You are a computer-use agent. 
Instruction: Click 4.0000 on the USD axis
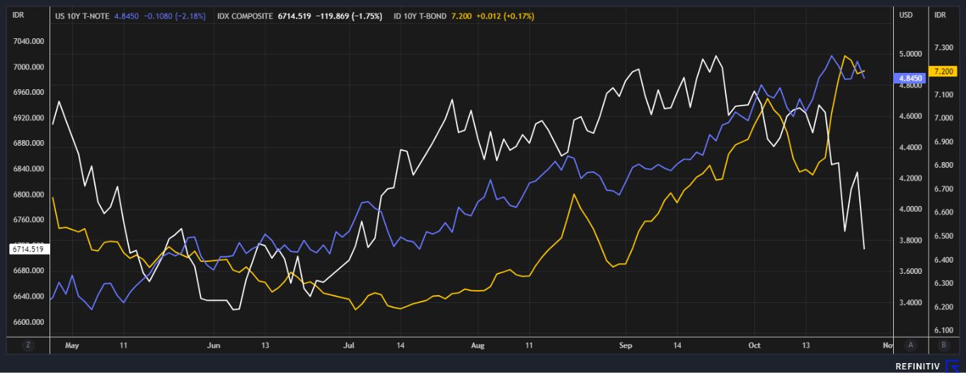click(x=910, y=210)
